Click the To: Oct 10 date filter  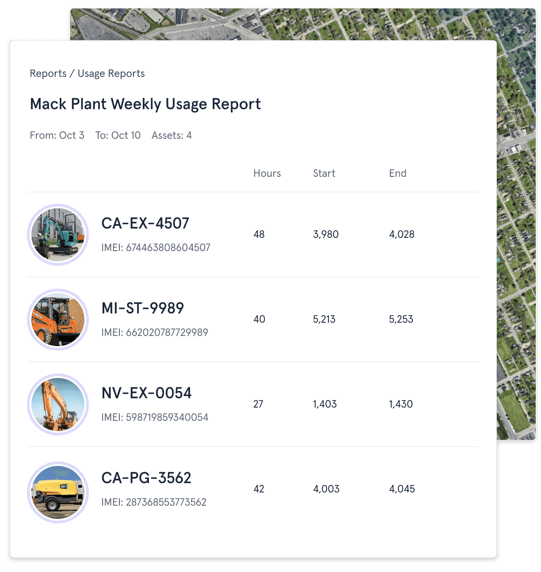pos(118,135)
